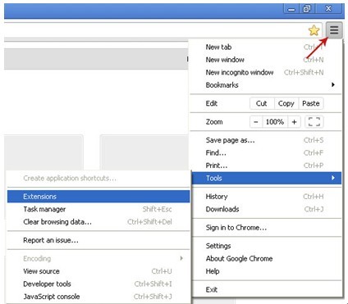Restore down the Chrome window
The width and height of the screenshot is (348, 304).
307,9
